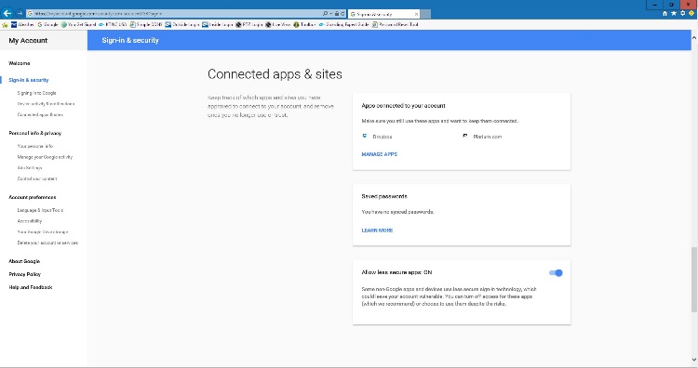Viewport: 698px width, 368px height.
Task: Click the browser back arrow button
Action: click(x=7, y=13)
